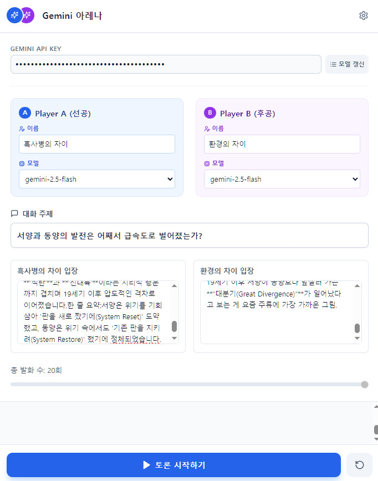Start the debate with 토론 시작하기

click(173, 465)
